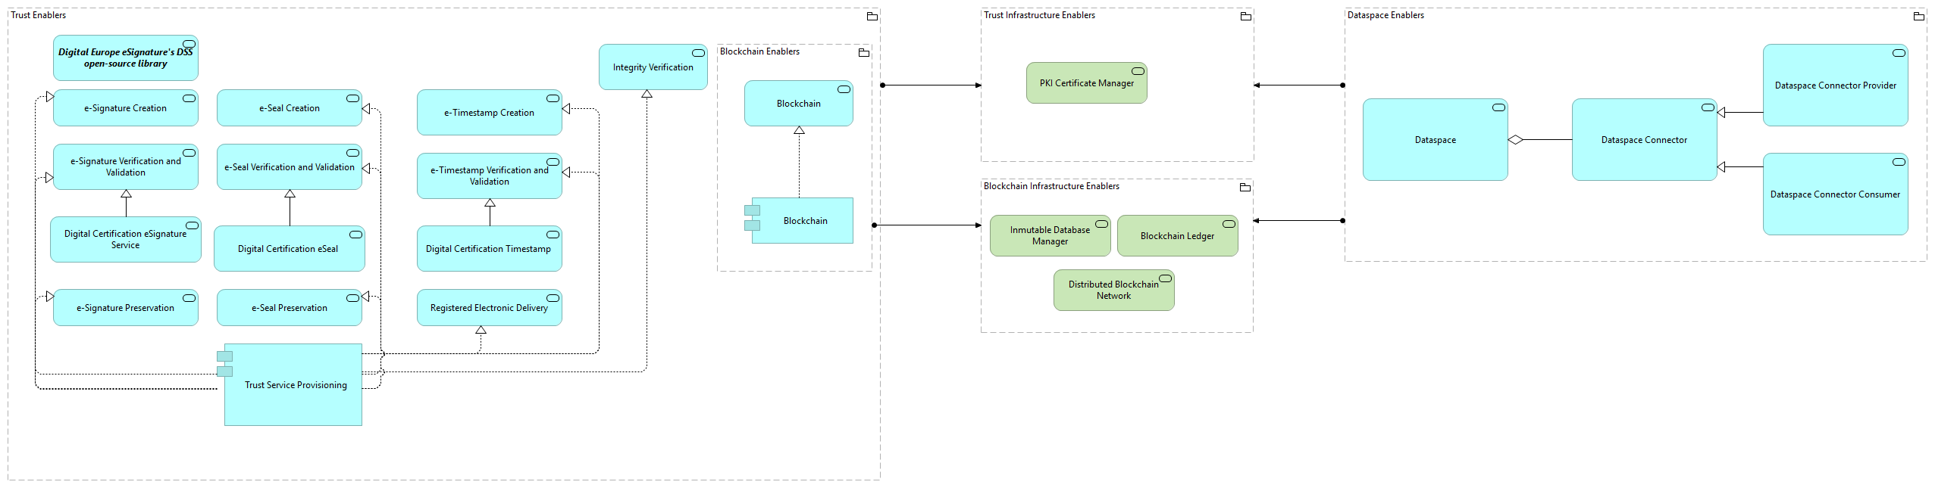The image size is (1935, 488).
Task: Select the Blockchain Ledger node
Action: pos(1178,236)
